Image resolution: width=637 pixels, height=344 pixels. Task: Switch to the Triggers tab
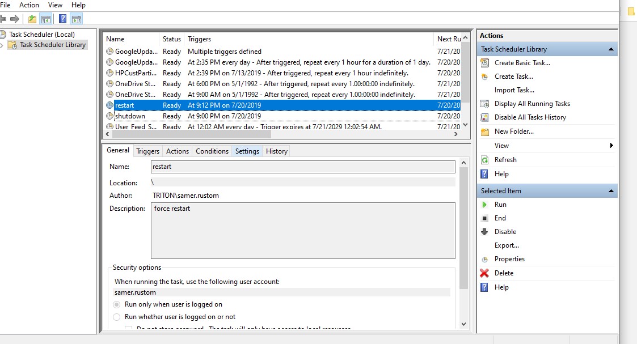pos(148,151)
